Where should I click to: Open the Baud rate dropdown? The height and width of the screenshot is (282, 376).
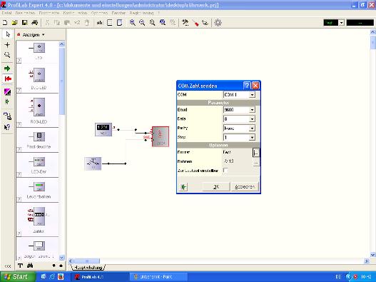[x=252, y=110]
